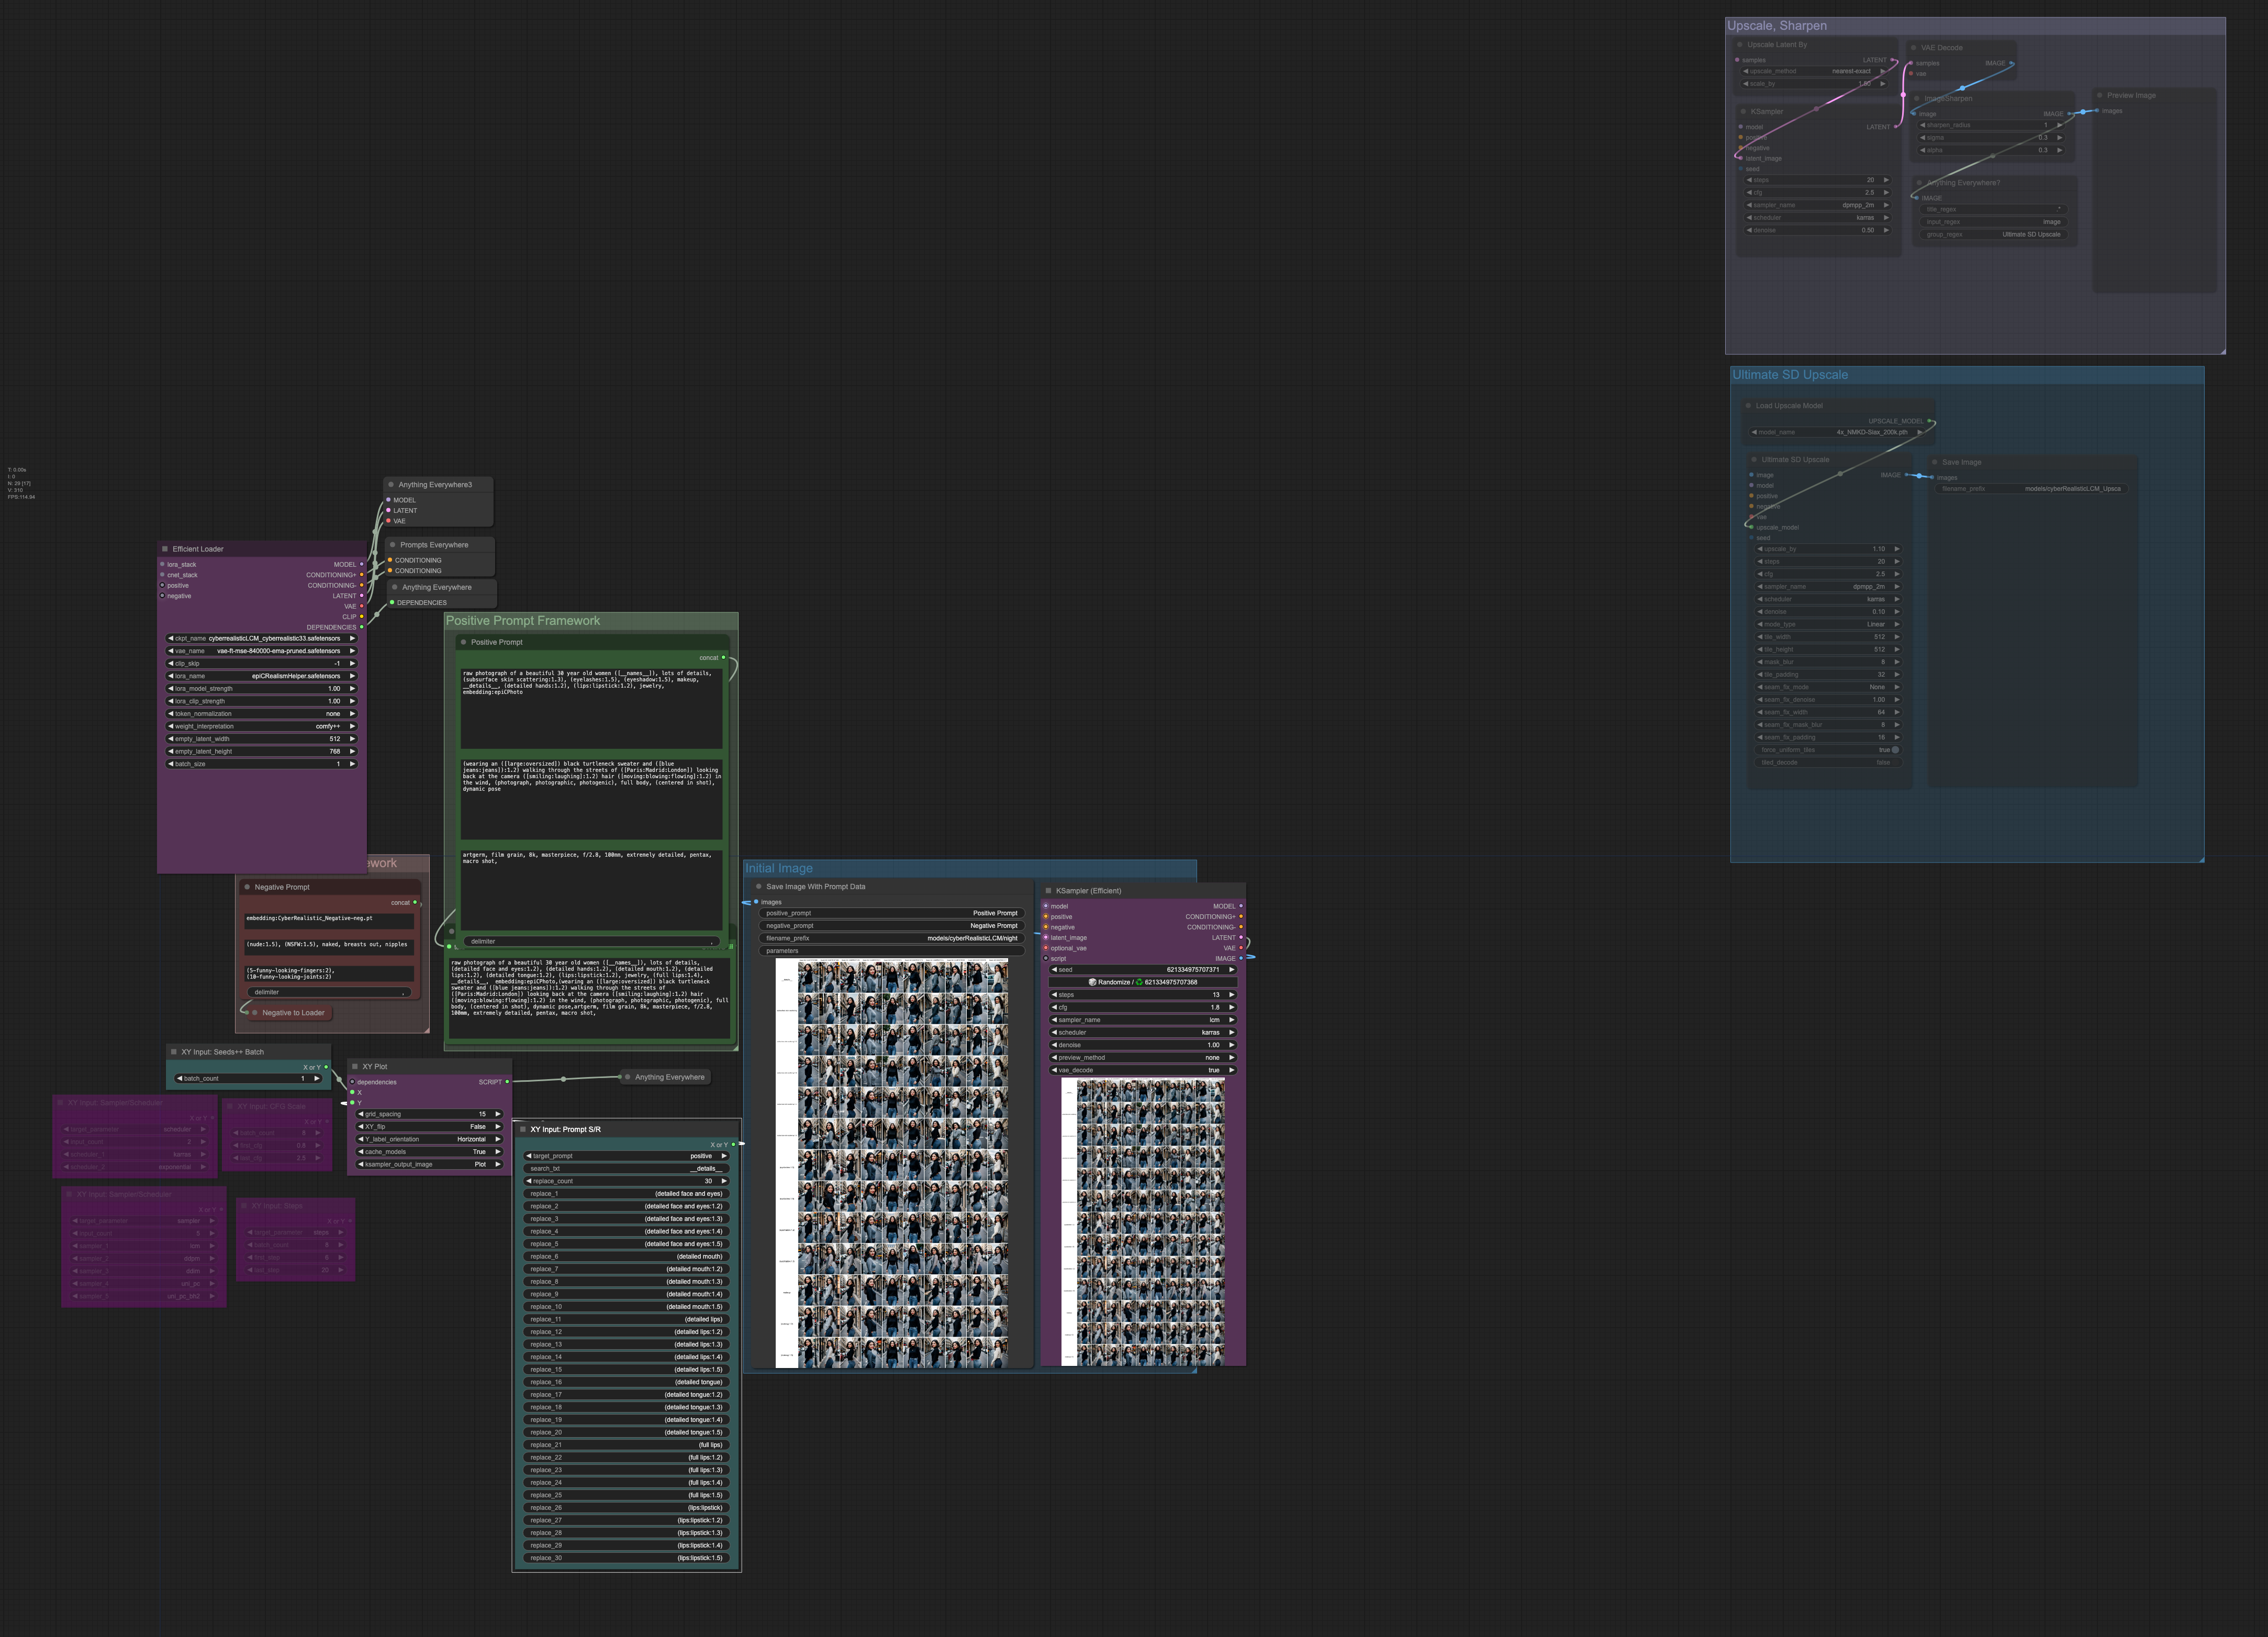This screenshot has height=1637, width=2268.
Task: Select the Positive Prompt Framework group title
Action: click(523, 621)
